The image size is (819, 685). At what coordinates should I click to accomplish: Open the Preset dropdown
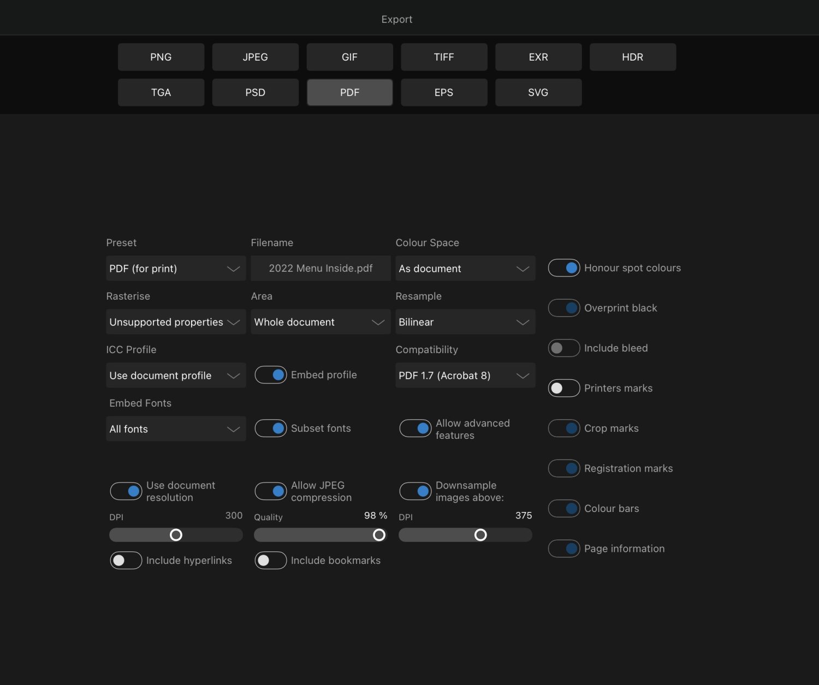point(175,269)
